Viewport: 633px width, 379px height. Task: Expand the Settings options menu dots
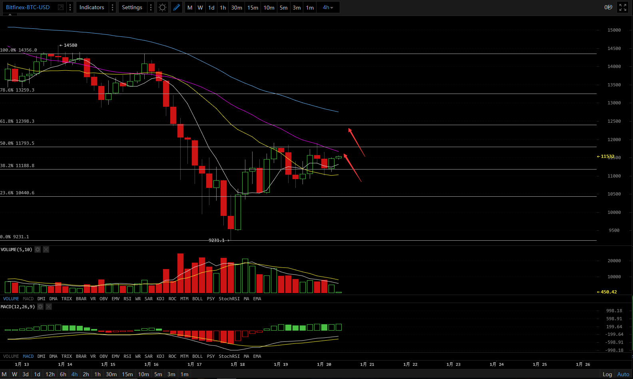(x=151, y=8)
